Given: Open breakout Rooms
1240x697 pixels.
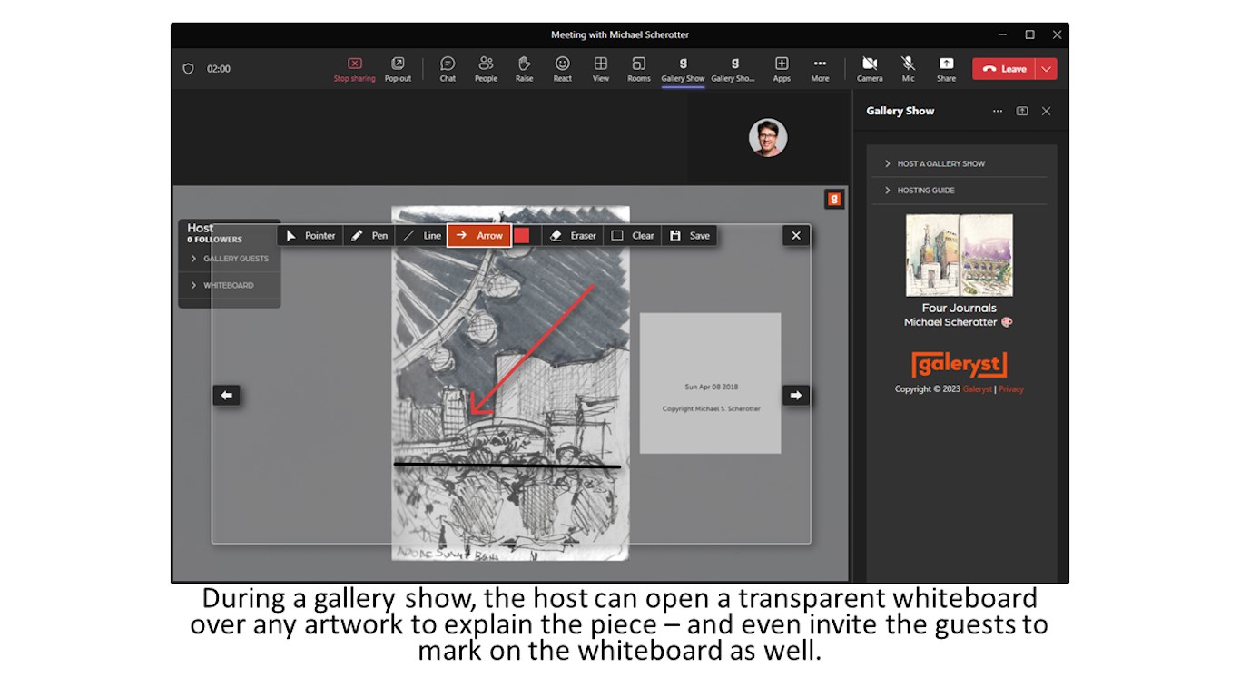Looking at the screenshot, I should (639, 69).
